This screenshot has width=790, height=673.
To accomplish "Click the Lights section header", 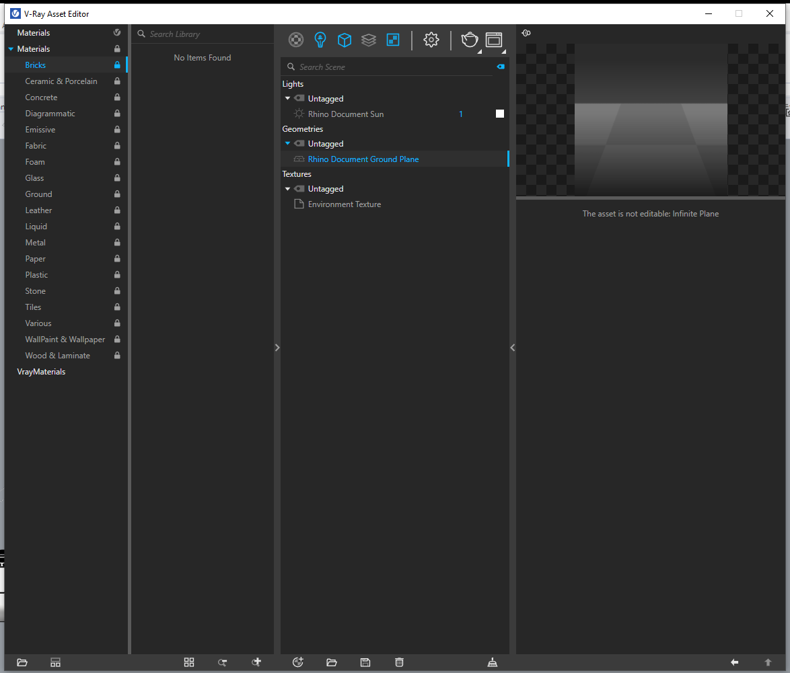I will (x=293, y=83).
